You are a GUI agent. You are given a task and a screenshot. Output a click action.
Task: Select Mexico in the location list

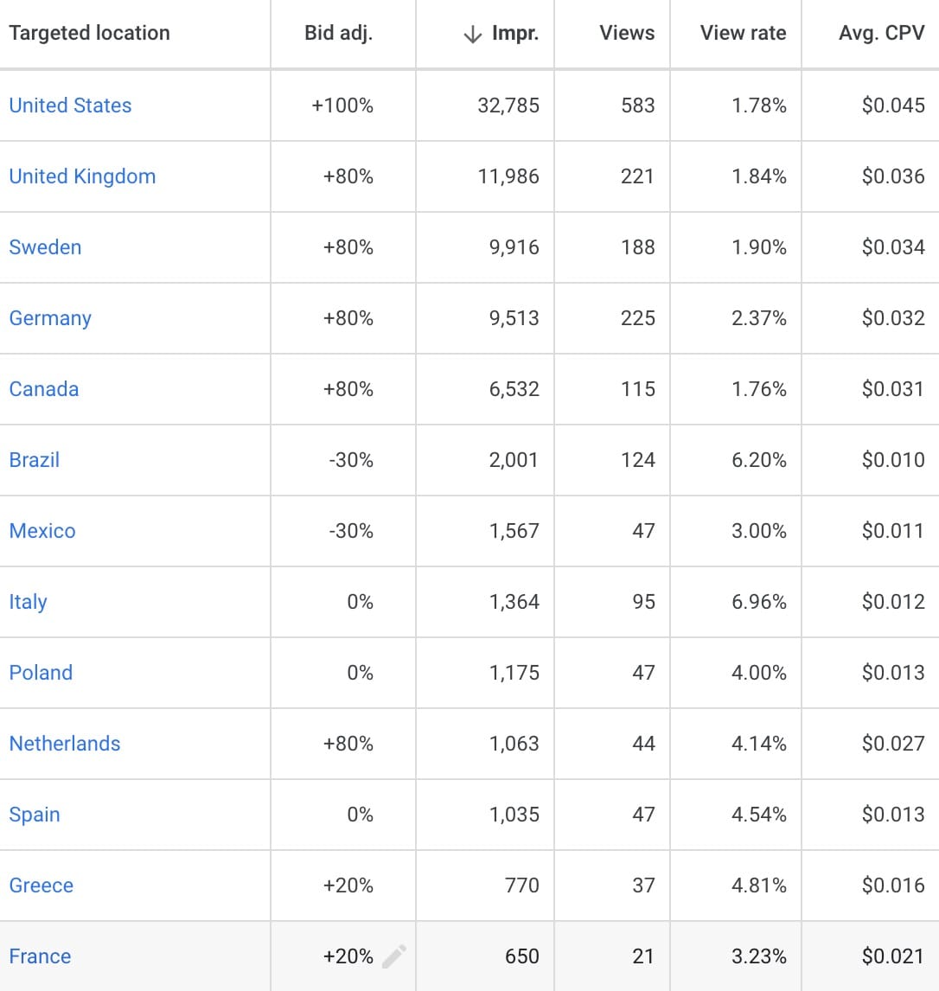coord(42,531)
